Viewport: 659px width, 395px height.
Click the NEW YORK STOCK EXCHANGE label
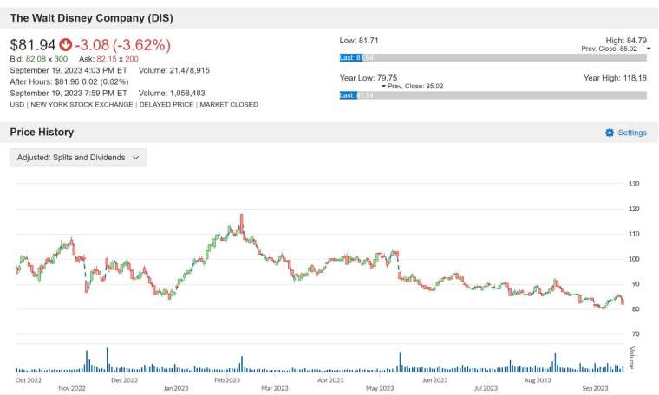point(82,105)
